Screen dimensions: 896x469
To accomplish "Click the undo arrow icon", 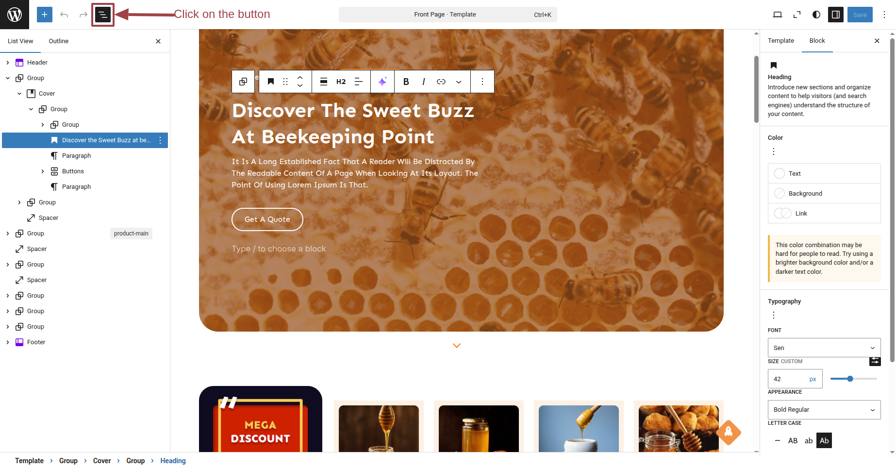I will 64,15.
